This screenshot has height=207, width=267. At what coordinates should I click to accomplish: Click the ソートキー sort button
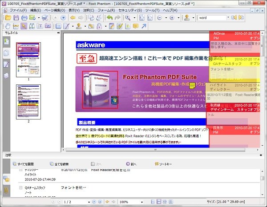pos(163,164)
